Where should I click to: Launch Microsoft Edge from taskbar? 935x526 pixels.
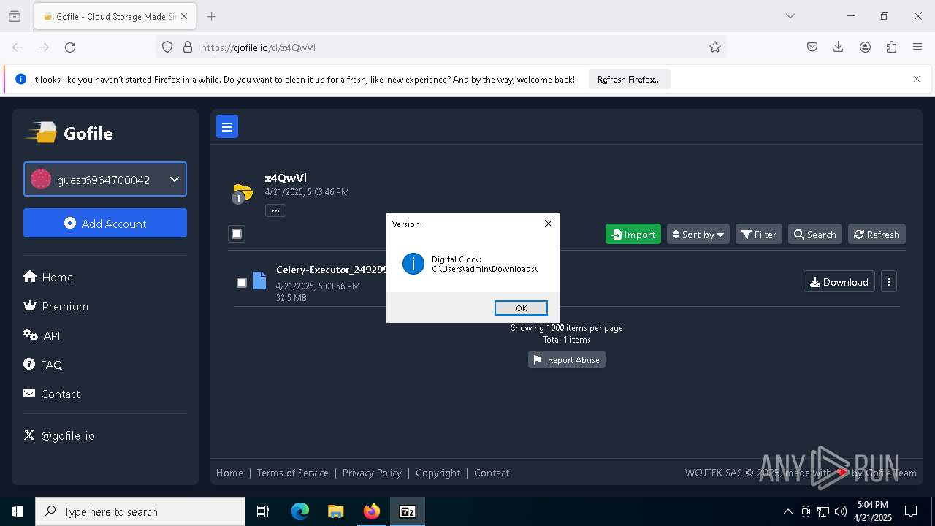click(300, 511)
